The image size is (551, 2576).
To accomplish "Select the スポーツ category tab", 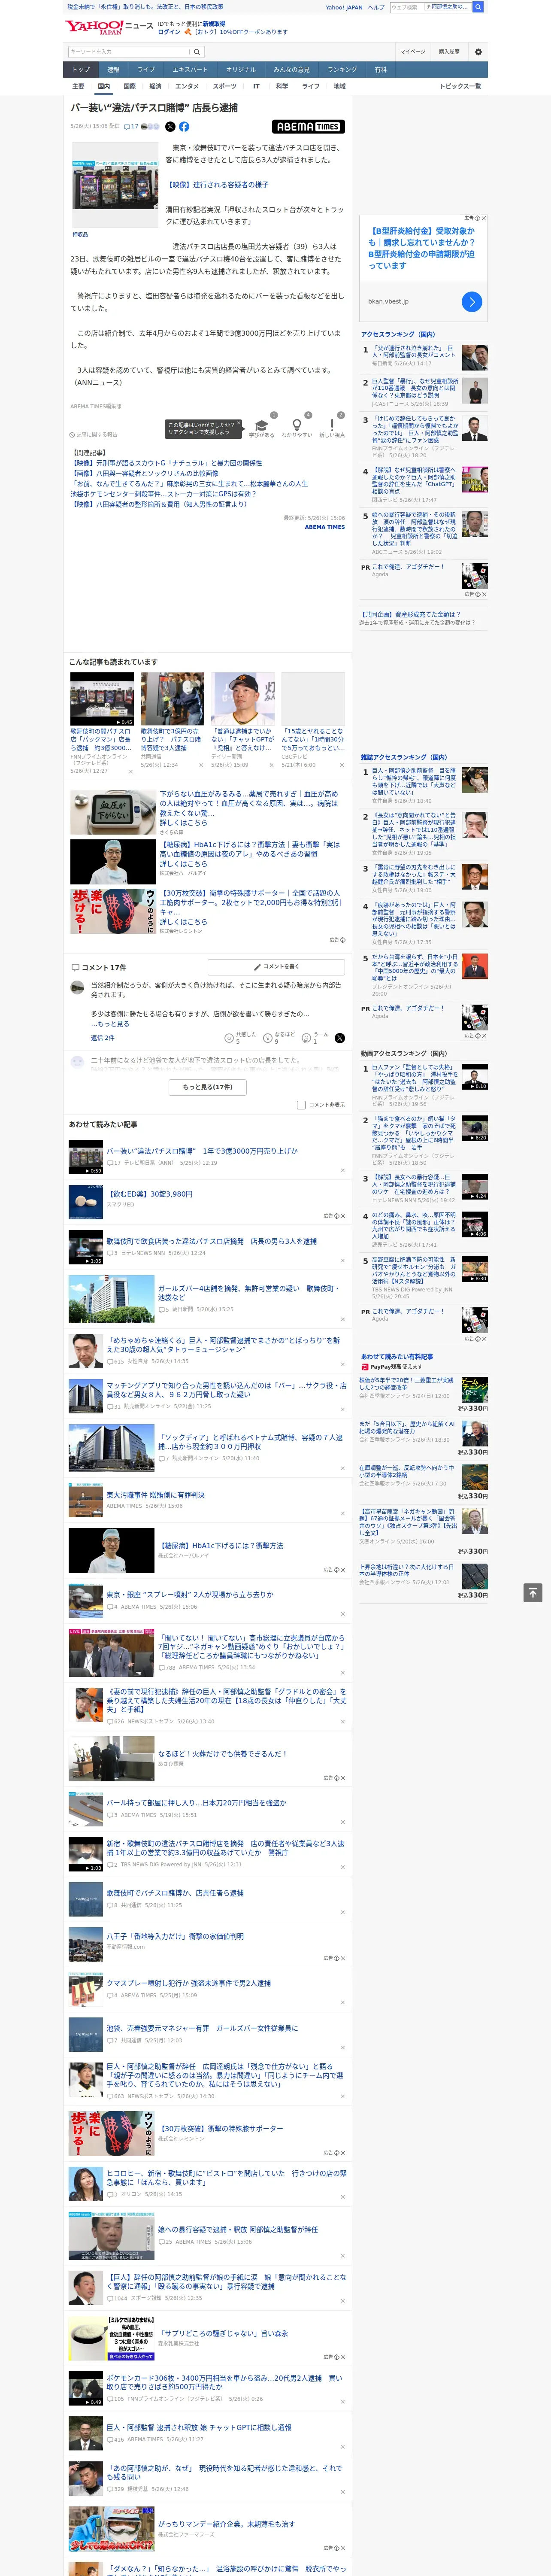I will click(x=225, y=86).
